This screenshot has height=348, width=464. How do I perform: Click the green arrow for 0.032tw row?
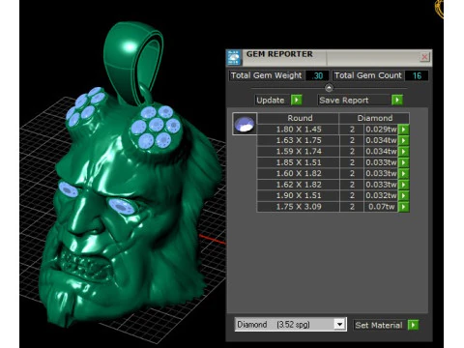[404, 195]
